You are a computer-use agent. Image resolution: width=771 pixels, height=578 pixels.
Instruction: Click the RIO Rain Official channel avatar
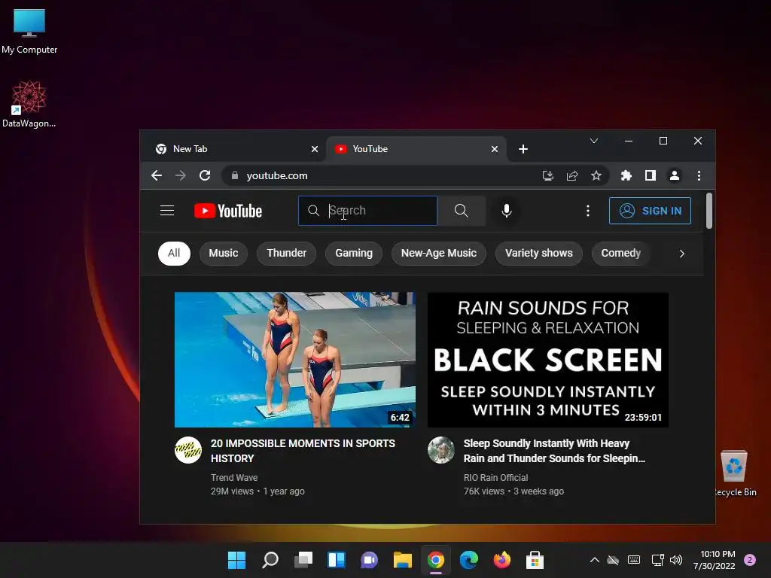coord(441,450)
